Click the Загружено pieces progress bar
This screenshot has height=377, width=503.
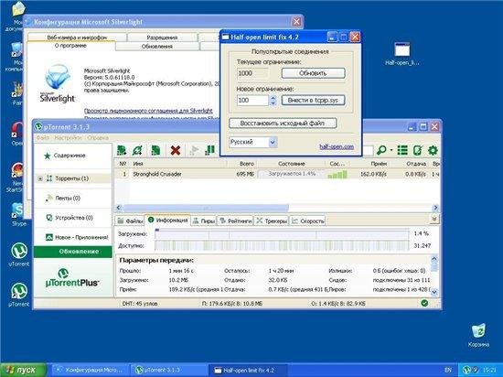282,233
